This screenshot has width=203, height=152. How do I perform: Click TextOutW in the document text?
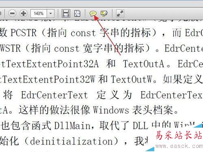click(132, 79)
